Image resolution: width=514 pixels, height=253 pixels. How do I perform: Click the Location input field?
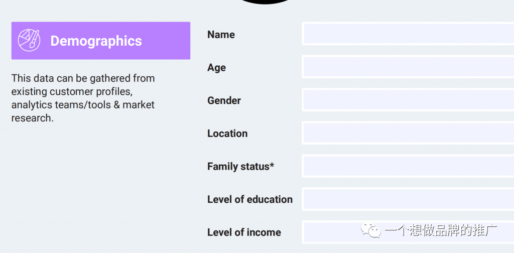(x=408, y=133)
